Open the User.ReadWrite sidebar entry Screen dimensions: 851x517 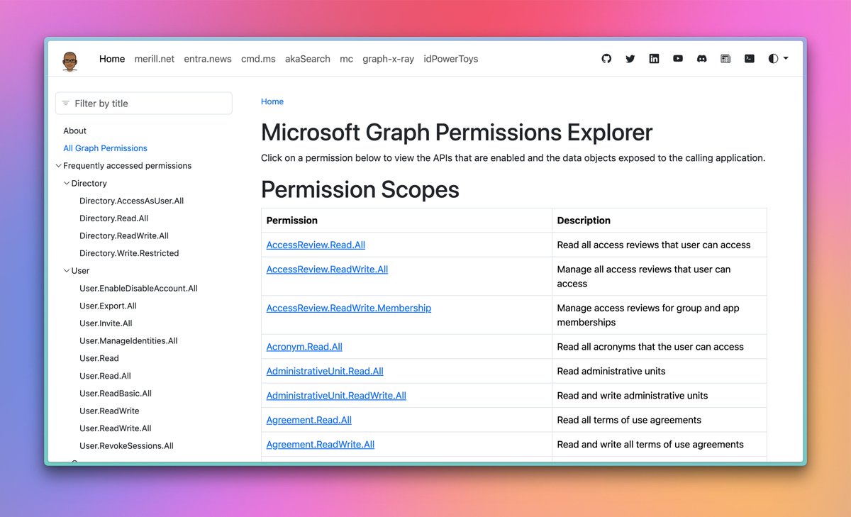tap(109, 411)
